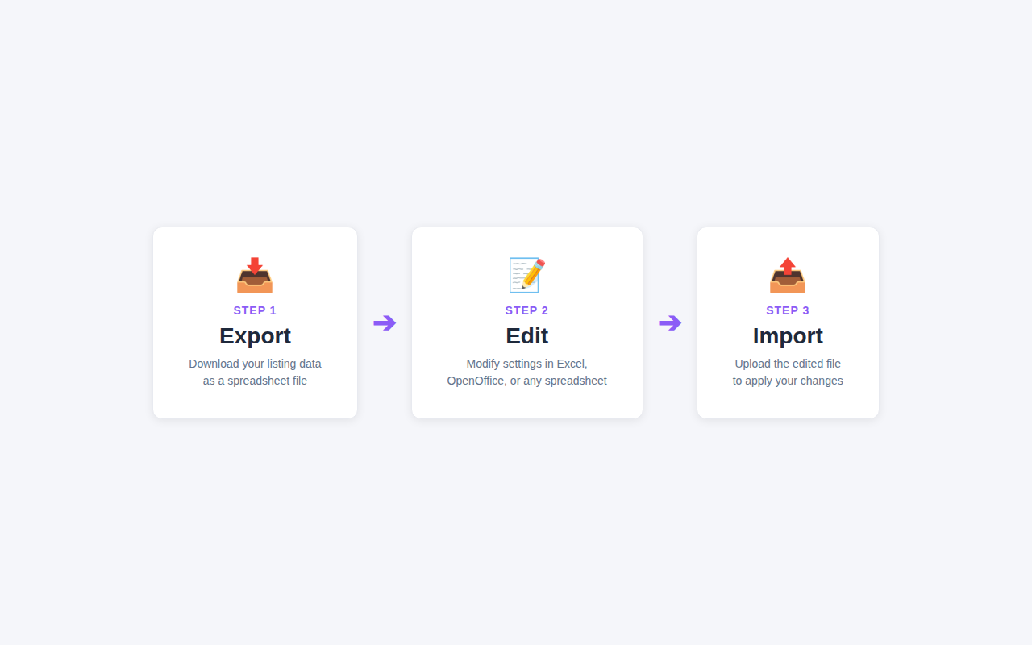The width and height of the screenshot is (1032, 645).
Task: Select the STEP 3 label
Action: [788, 310]
